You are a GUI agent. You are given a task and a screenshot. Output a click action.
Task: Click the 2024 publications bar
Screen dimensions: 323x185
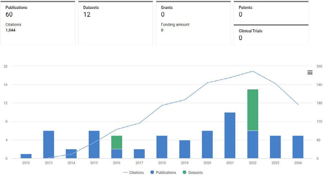(x=298, y=147)
